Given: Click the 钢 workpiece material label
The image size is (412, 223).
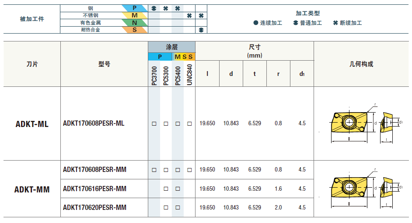Looking at the screenshot, I should tap(91, 8).
